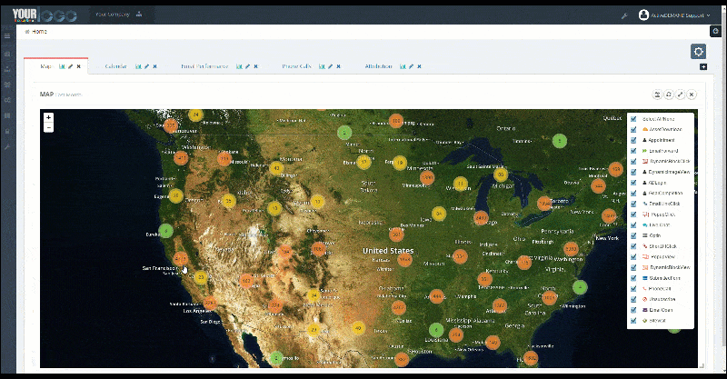Toggle the Live Chat checkbox

[633, 224]
